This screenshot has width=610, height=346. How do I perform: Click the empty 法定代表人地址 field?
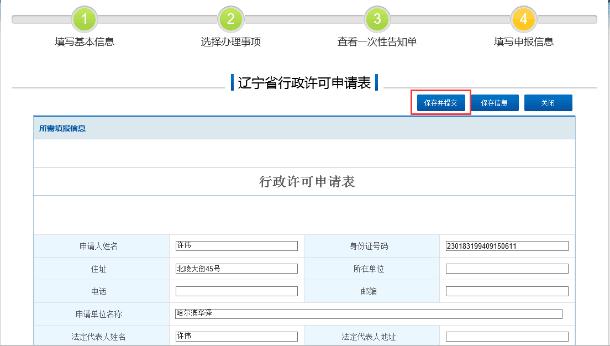pos(507,337)
